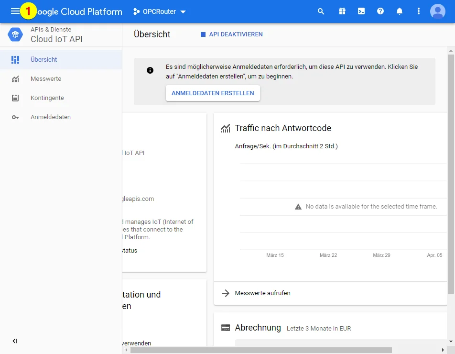This screenshot has height=354, width=455.
Task: Open the three-dot settings menu
Action: point(419,11)
